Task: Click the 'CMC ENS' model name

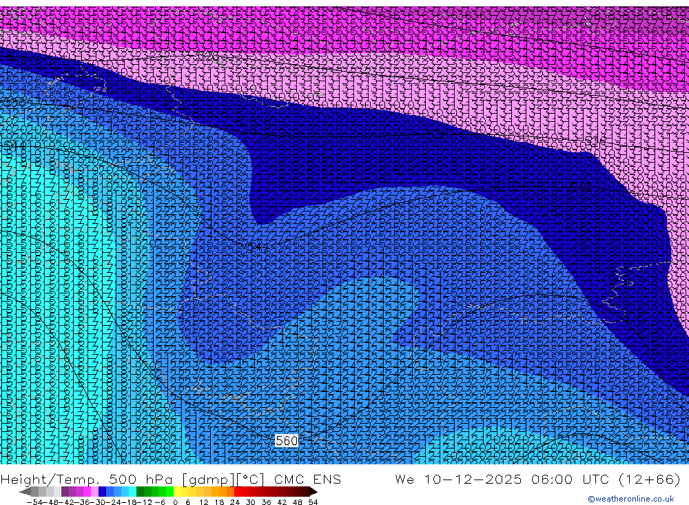Action: (x=307, y=480)
